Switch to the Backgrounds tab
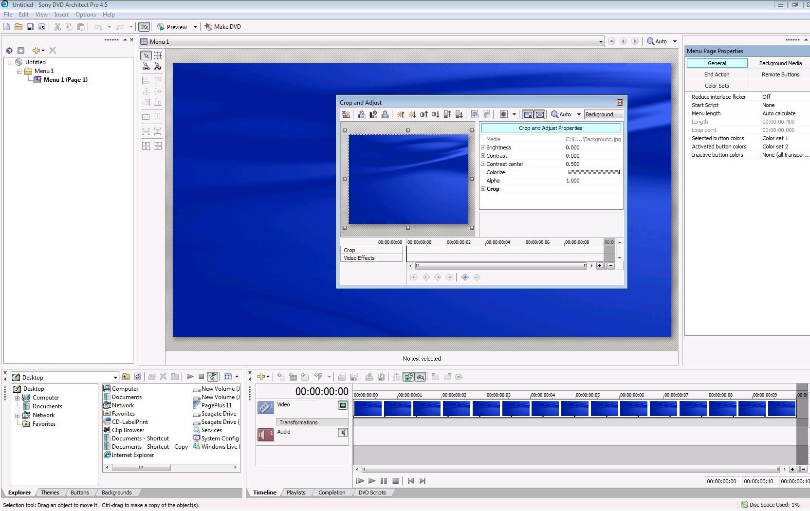Image resolution: width=810 pixels, height=511 pixels. click(x=116, y=493)
